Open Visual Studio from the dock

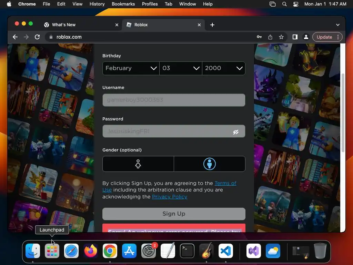(254, 251)
